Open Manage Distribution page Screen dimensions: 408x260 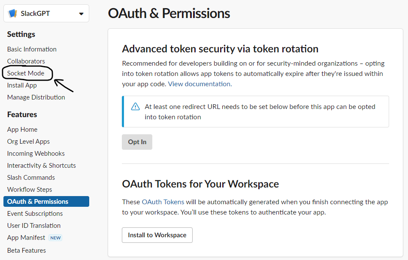tap(36, 97)
